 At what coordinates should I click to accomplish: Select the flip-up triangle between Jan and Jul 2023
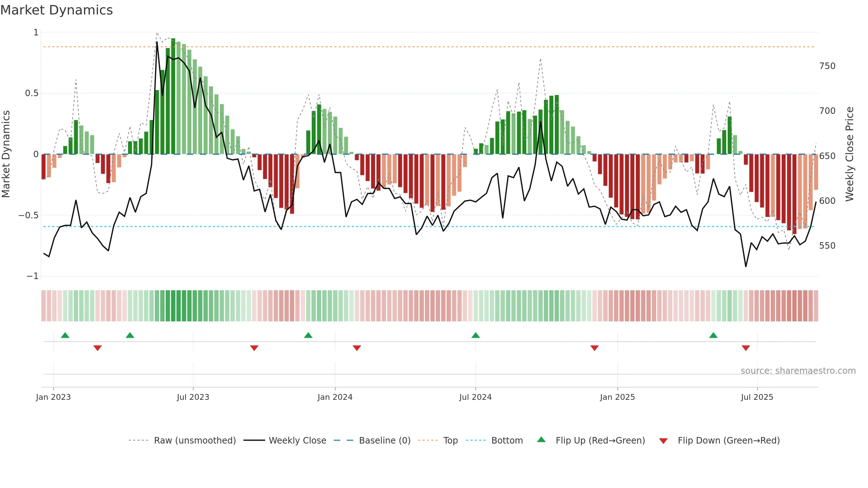click(130, 335)
